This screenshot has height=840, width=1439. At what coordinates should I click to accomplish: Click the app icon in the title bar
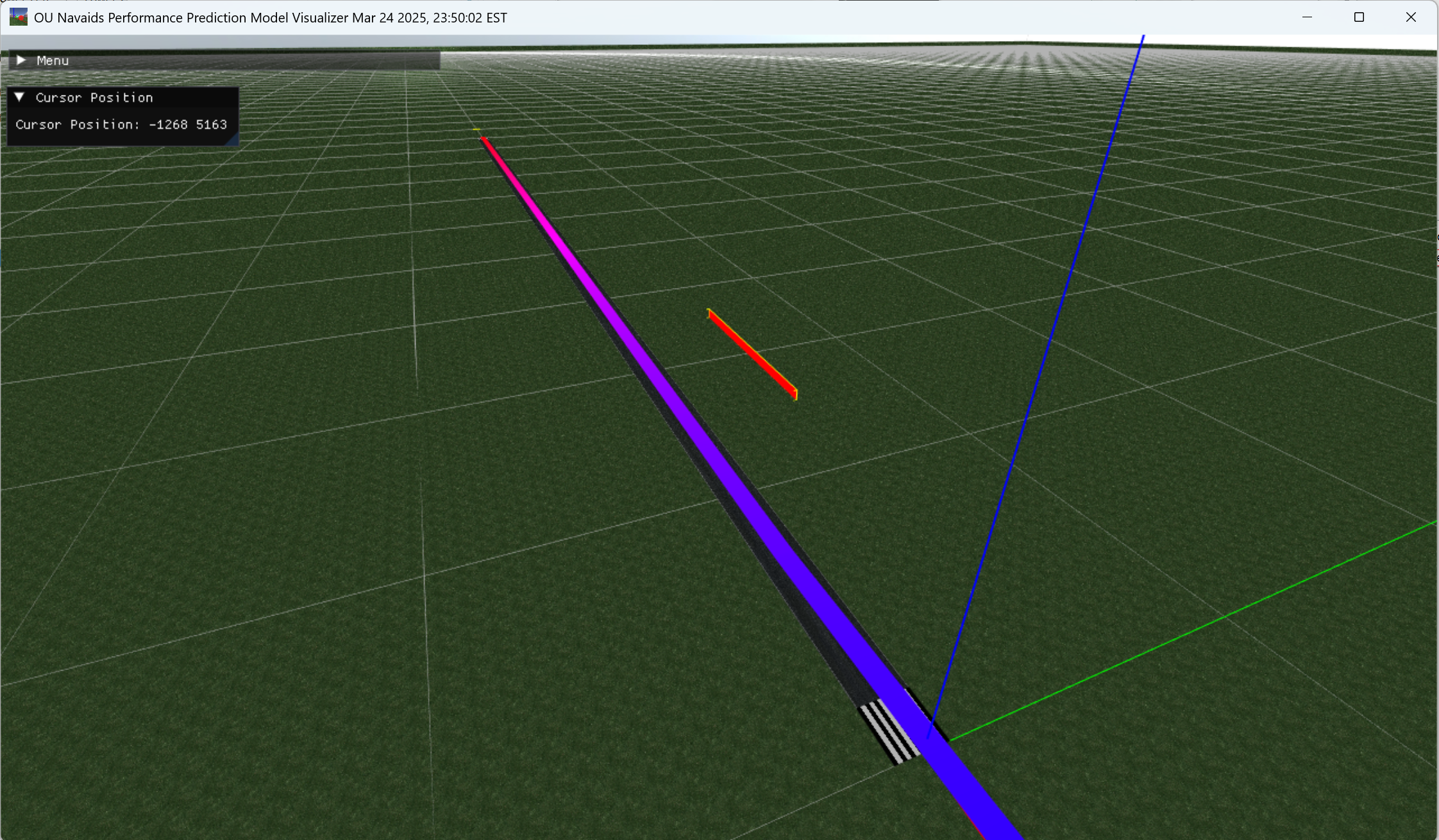tap(19, 17)
